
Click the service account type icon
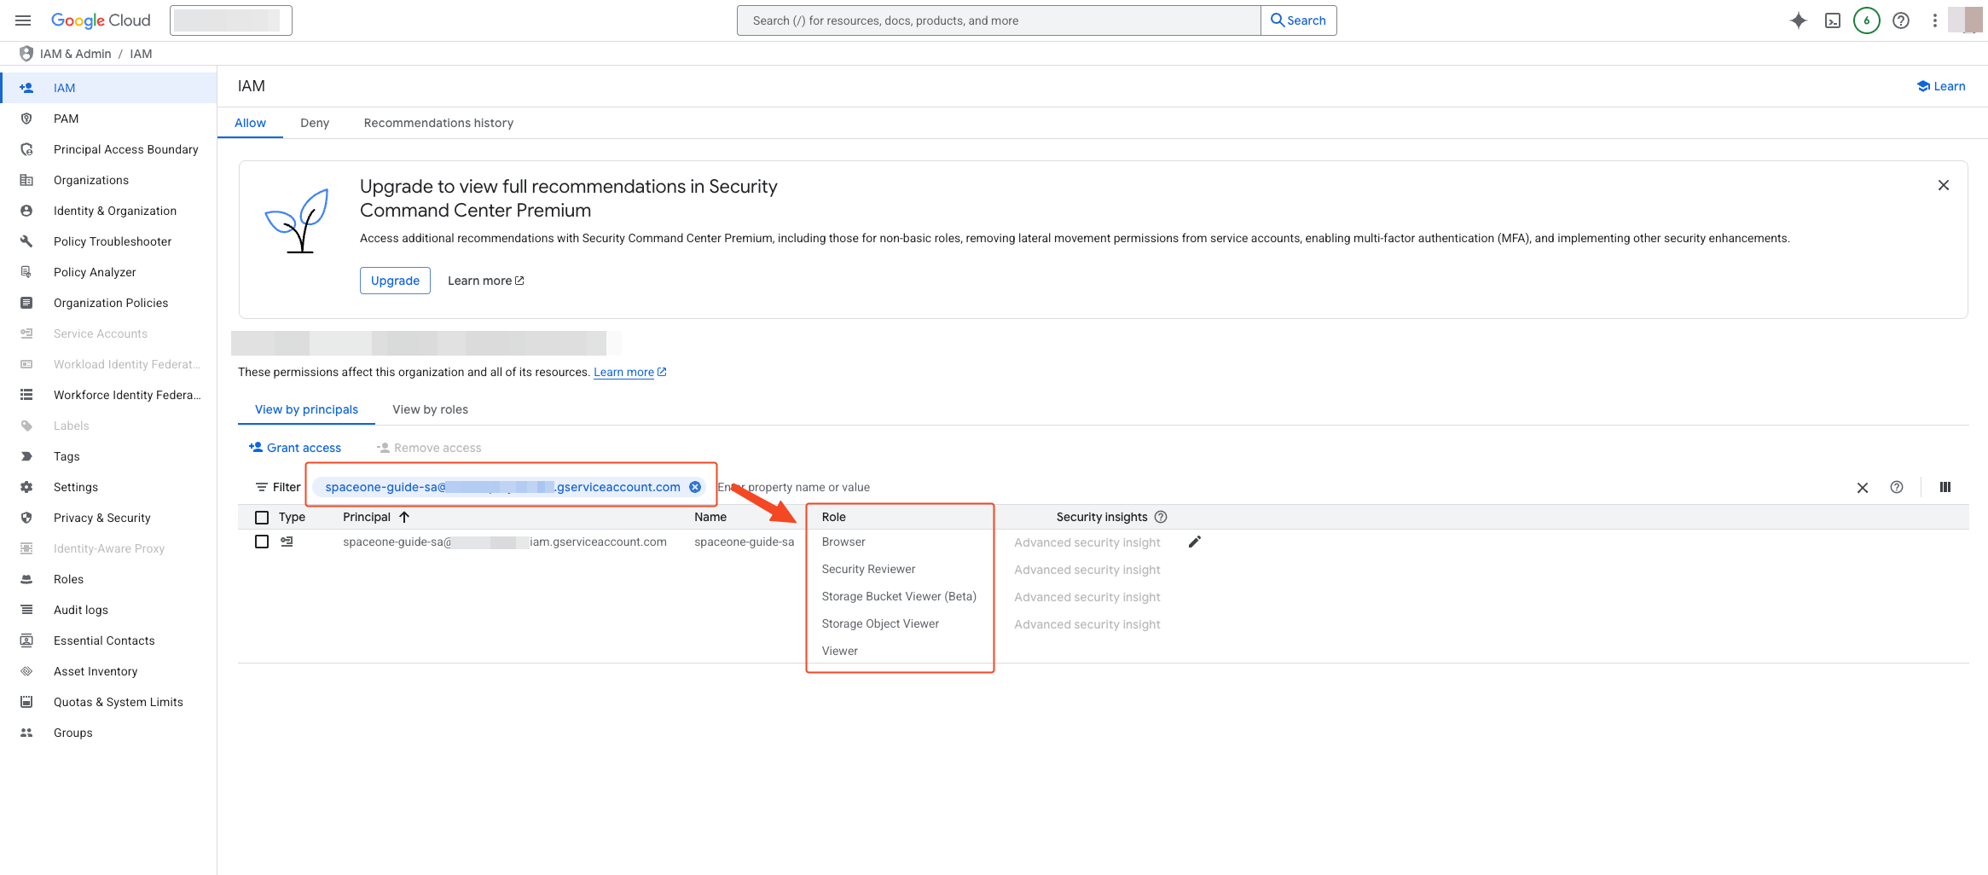pos(287,542)
